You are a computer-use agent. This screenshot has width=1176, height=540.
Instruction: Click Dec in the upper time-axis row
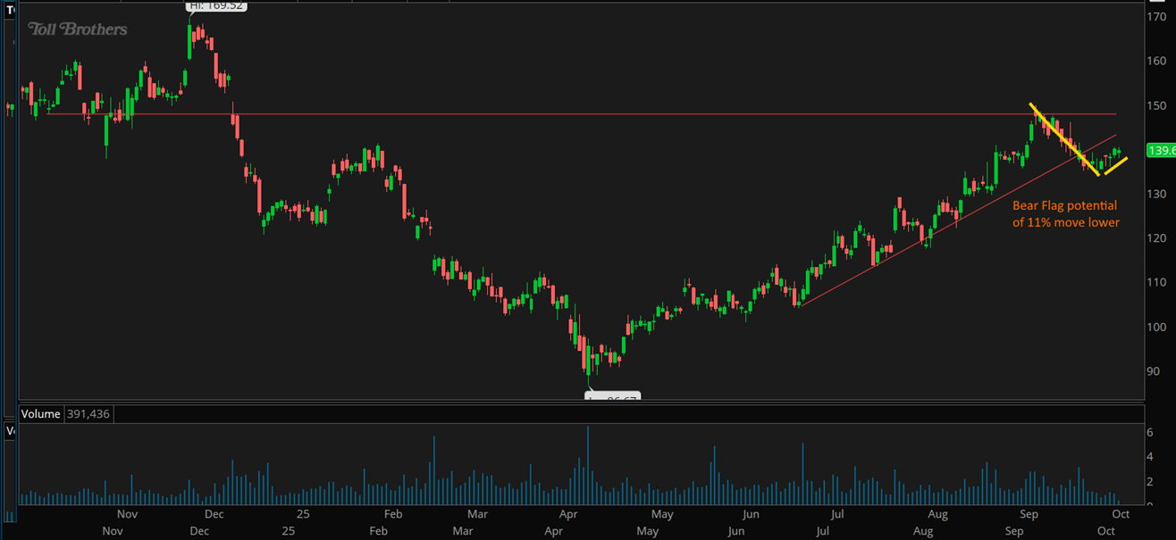tap(214, 514)
